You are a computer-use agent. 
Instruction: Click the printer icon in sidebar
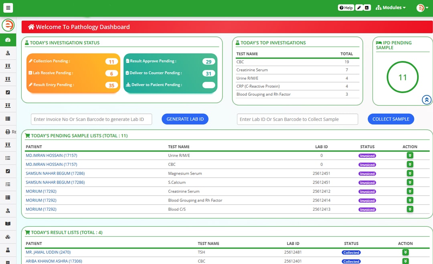tap(8, 132)
